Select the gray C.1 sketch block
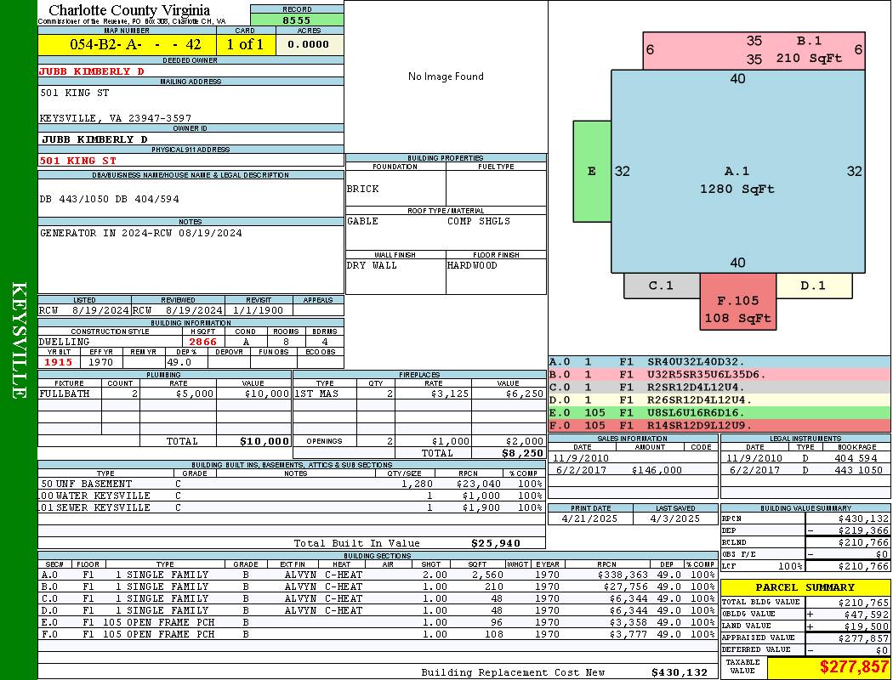This screenshot has width=893, height=680. tap(662, 286)
